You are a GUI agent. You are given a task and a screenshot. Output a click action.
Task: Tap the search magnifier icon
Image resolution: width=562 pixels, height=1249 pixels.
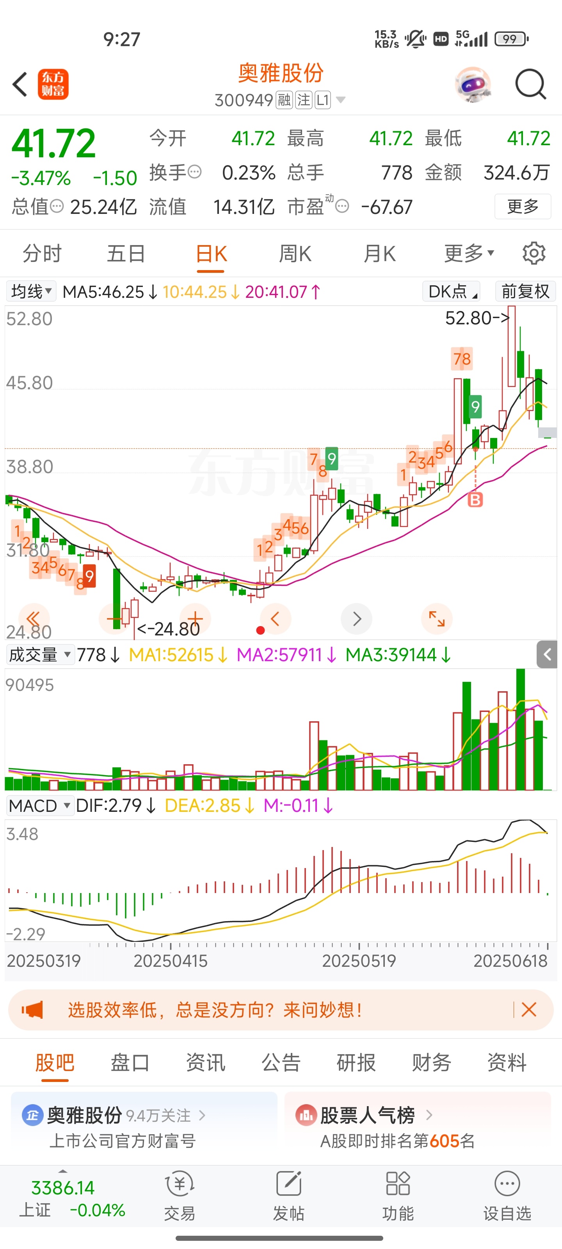(530, 84)
